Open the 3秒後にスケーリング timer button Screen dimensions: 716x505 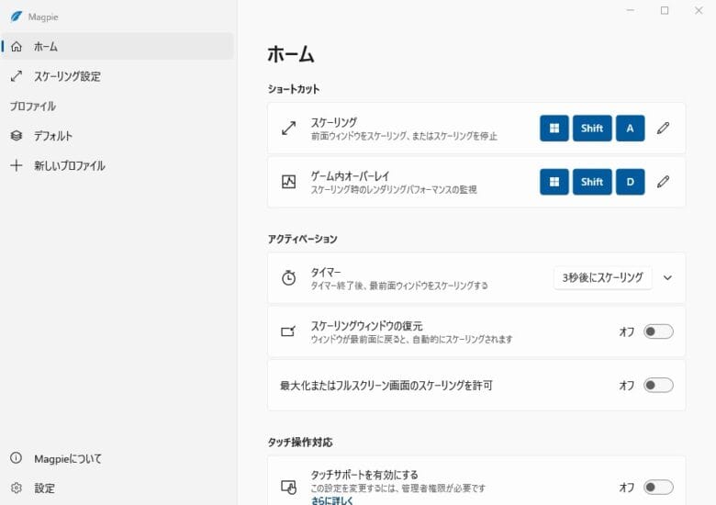tap(602, 278)
